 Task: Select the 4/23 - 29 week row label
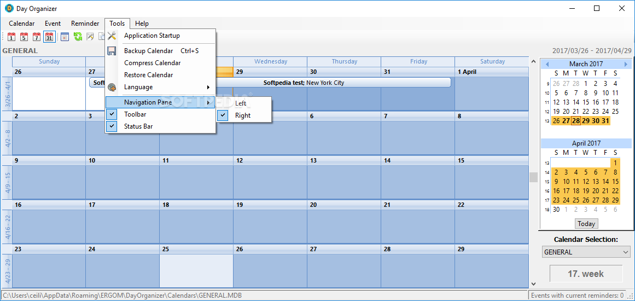pyautogui.click(x=7, y=270)
